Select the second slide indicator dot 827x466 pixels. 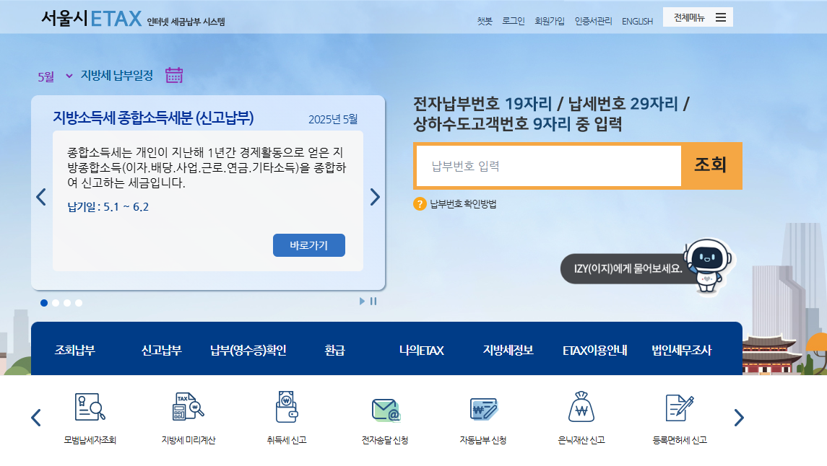pos(56,303)
